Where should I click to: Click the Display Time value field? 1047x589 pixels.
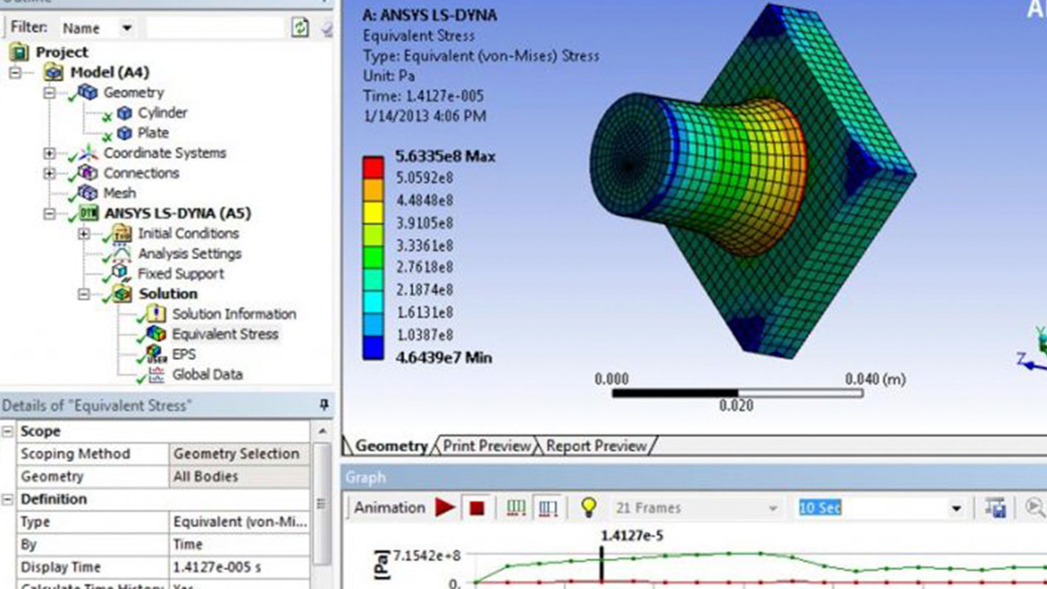point(239,567)
